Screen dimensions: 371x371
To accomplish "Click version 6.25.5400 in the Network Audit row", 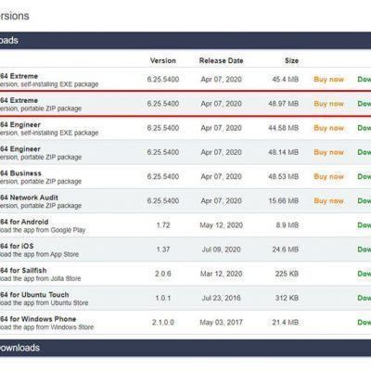I will point(163,201).
